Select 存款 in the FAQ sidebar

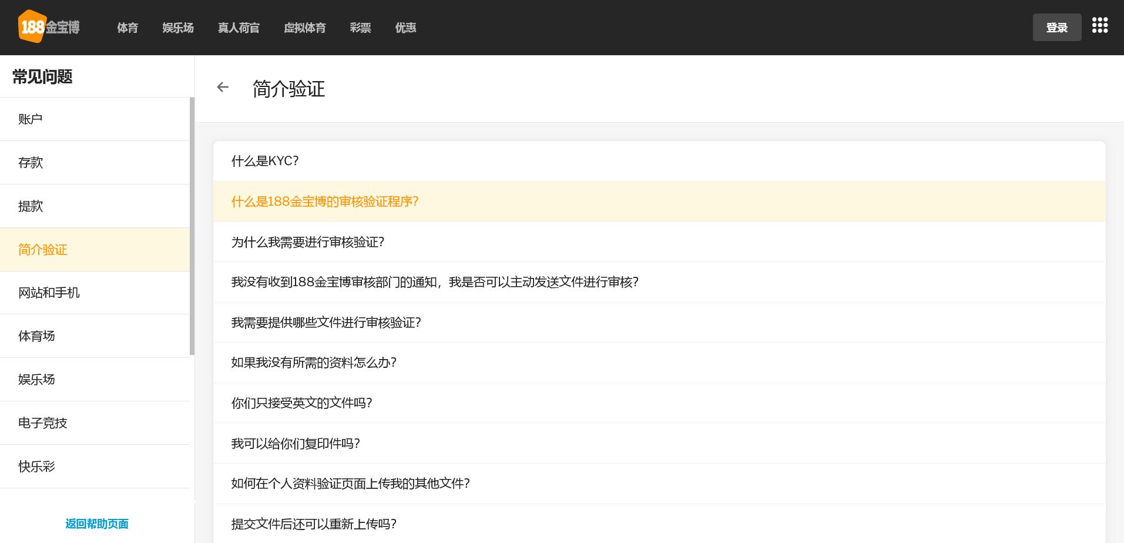pos(95,163)
